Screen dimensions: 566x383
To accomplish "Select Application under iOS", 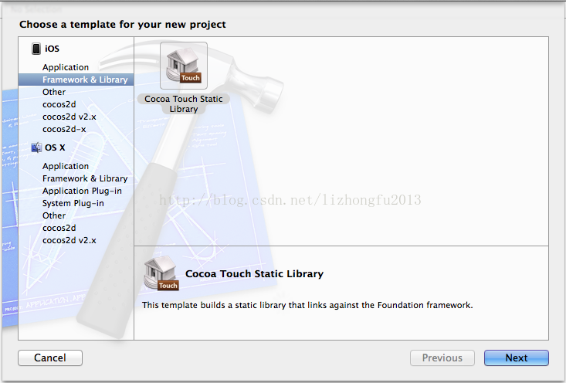I will [x=66, y=67].
